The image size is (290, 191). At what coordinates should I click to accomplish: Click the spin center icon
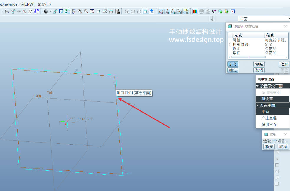(x=67, y=11)
